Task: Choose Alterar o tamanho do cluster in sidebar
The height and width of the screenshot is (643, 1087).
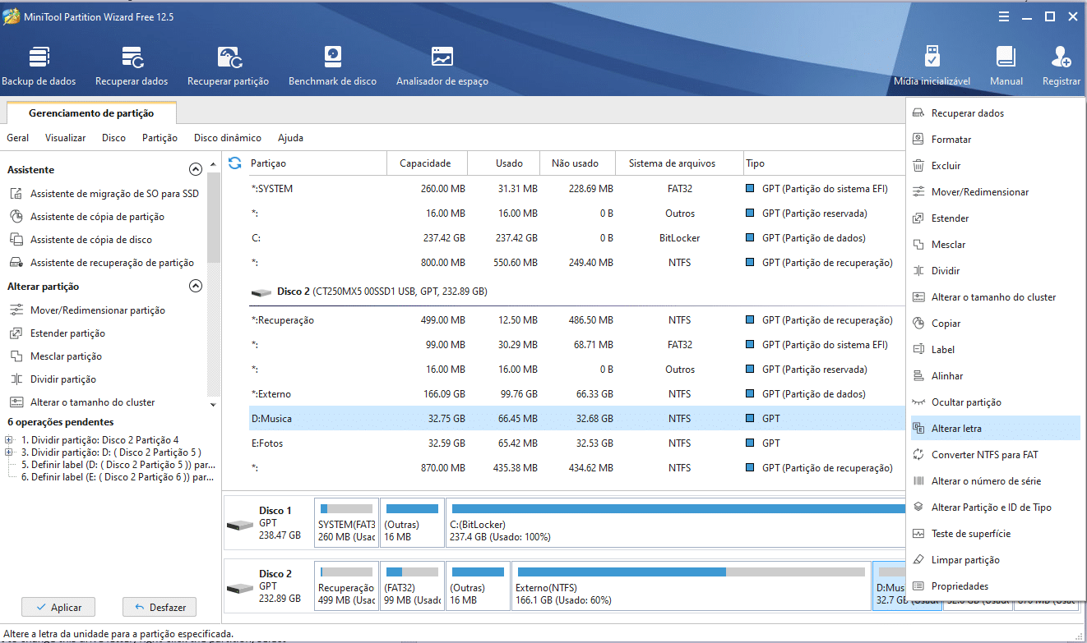Action: pyautogui.click(x=81, y=402)
